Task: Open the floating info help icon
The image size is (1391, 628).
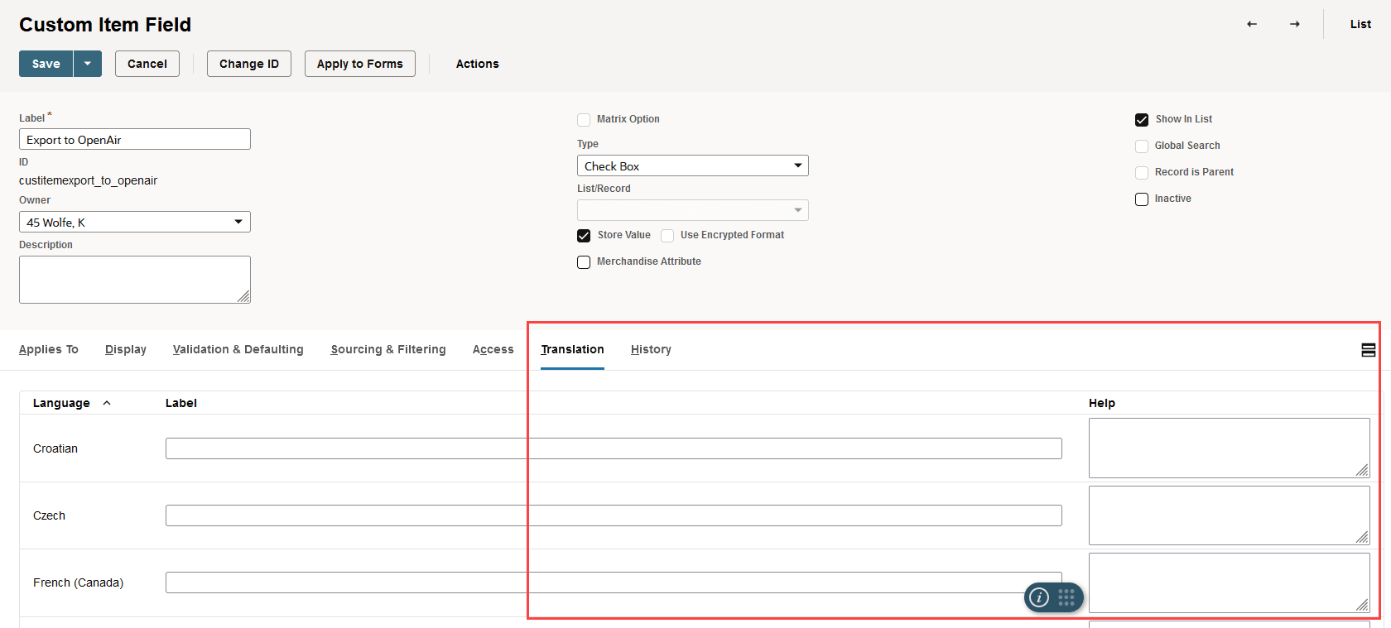Action: 1039,597
